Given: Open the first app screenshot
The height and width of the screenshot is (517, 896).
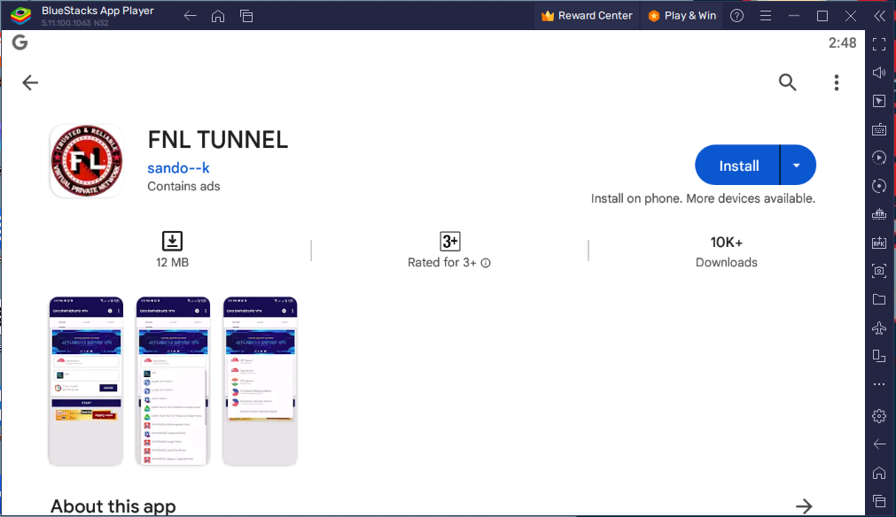Looking at the screenshot, I should [86, 381].
